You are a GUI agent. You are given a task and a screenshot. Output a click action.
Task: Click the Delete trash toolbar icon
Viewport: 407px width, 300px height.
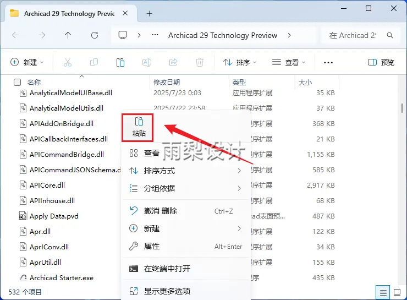point(200,62)
